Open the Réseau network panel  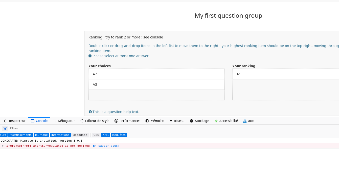pos(176,121)
